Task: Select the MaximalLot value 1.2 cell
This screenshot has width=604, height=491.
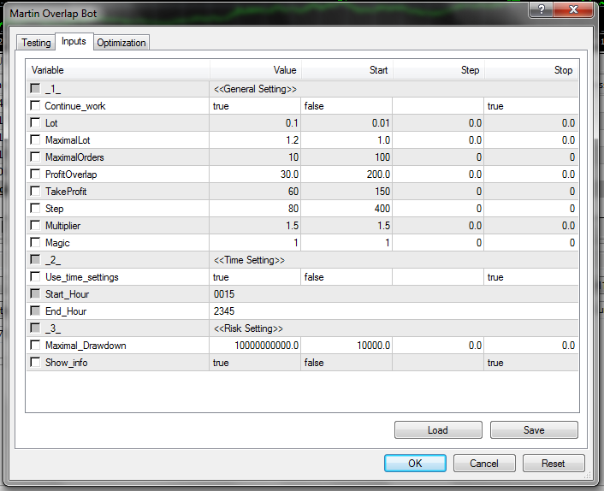Action: coord(255,139)
